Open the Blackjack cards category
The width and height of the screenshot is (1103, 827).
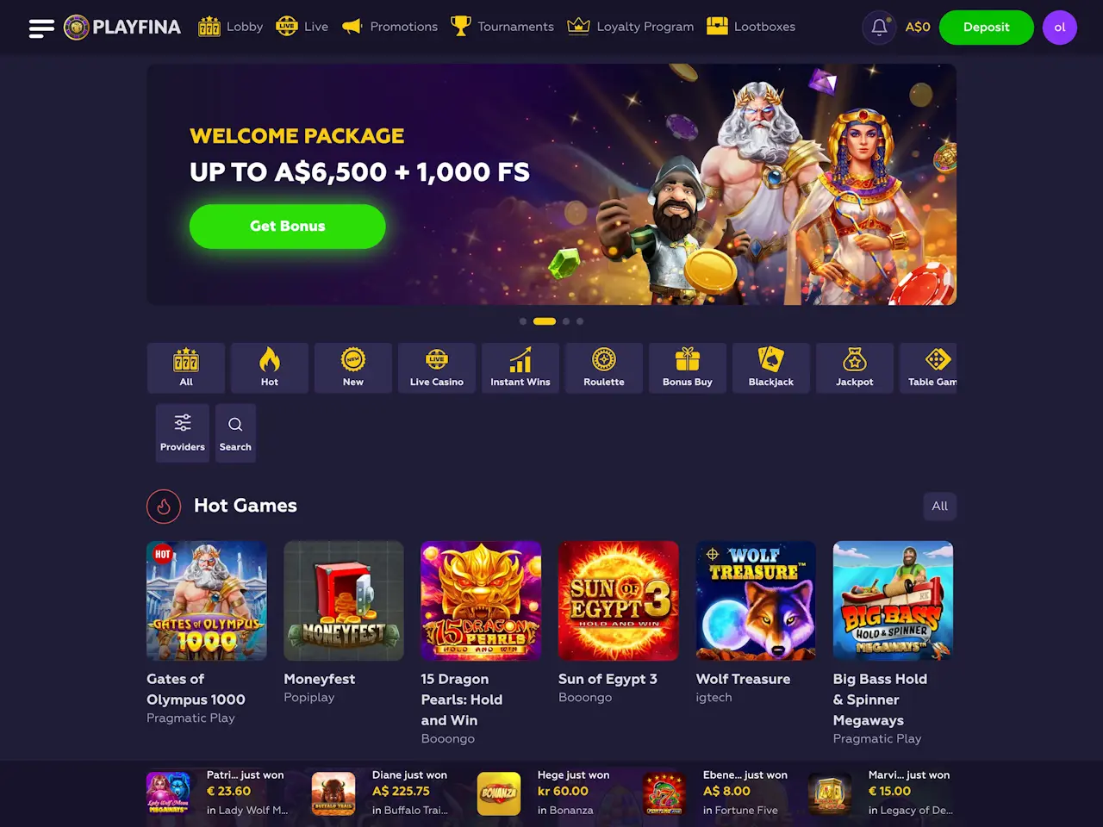(x=771, y=368)
